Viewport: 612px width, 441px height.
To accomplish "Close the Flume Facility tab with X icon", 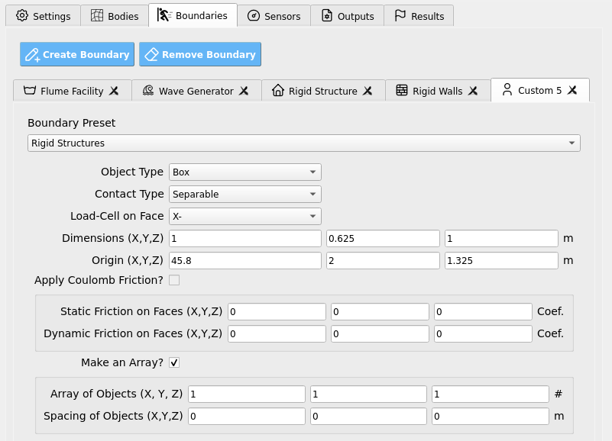I will (x=114, y=91).
